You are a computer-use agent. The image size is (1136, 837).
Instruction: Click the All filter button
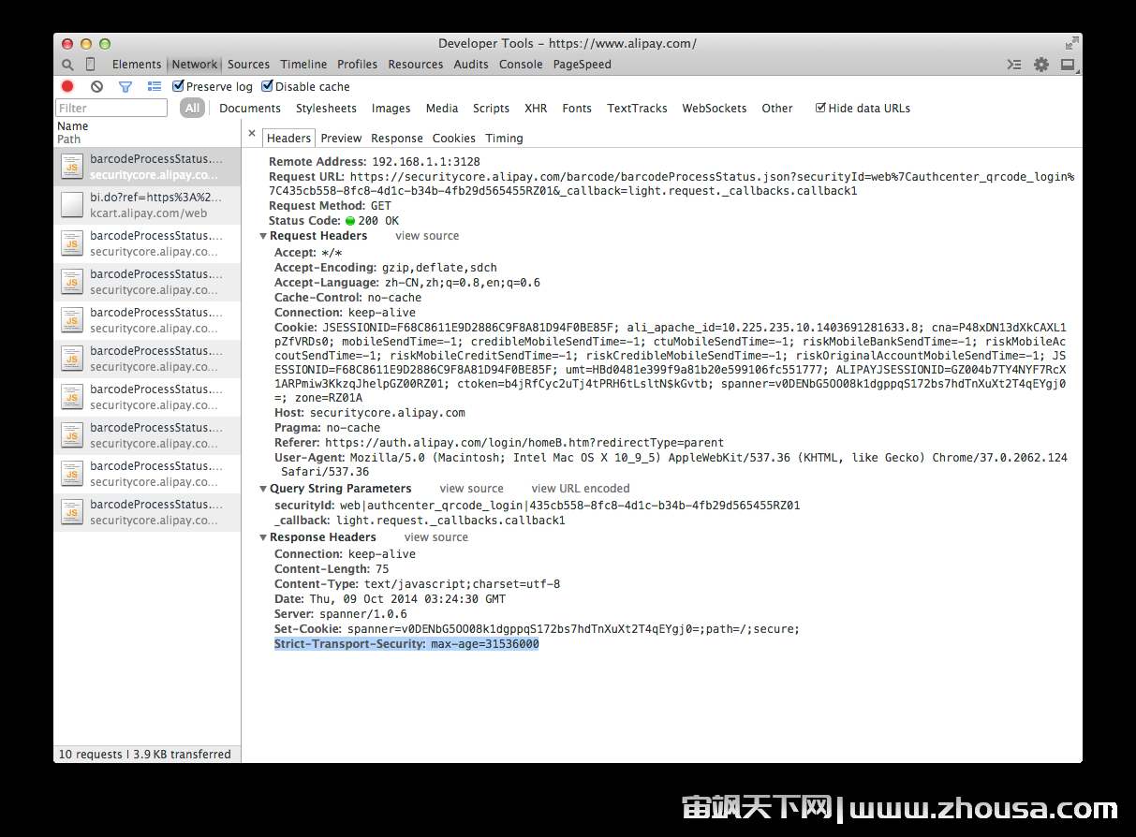point(192,108)
